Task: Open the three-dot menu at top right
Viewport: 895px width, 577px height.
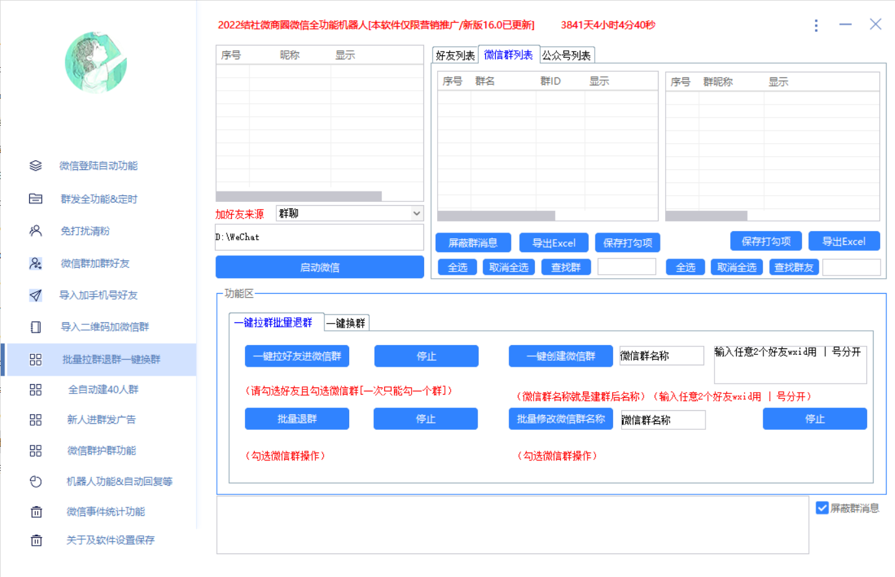Action: (816, 25)
